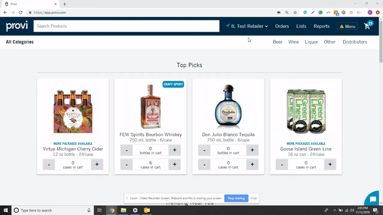Click the camera icon in address bar

coord(279,12)
